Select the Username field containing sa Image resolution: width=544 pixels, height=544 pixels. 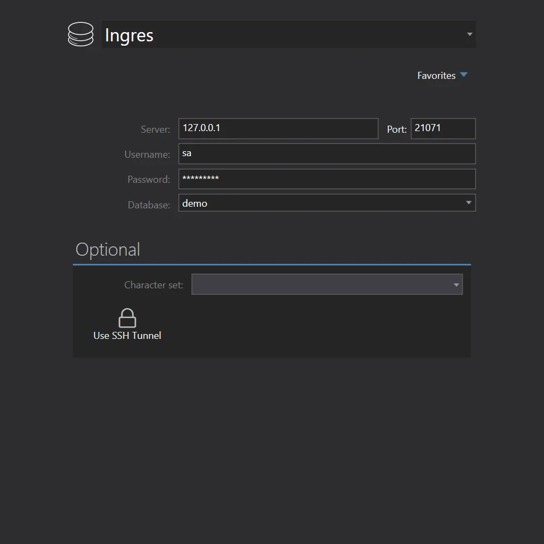[x=327, y=153]
